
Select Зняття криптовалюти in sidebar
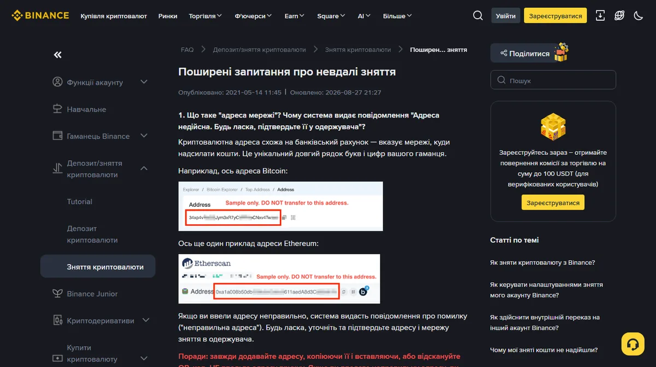click(x=98, y=267)
